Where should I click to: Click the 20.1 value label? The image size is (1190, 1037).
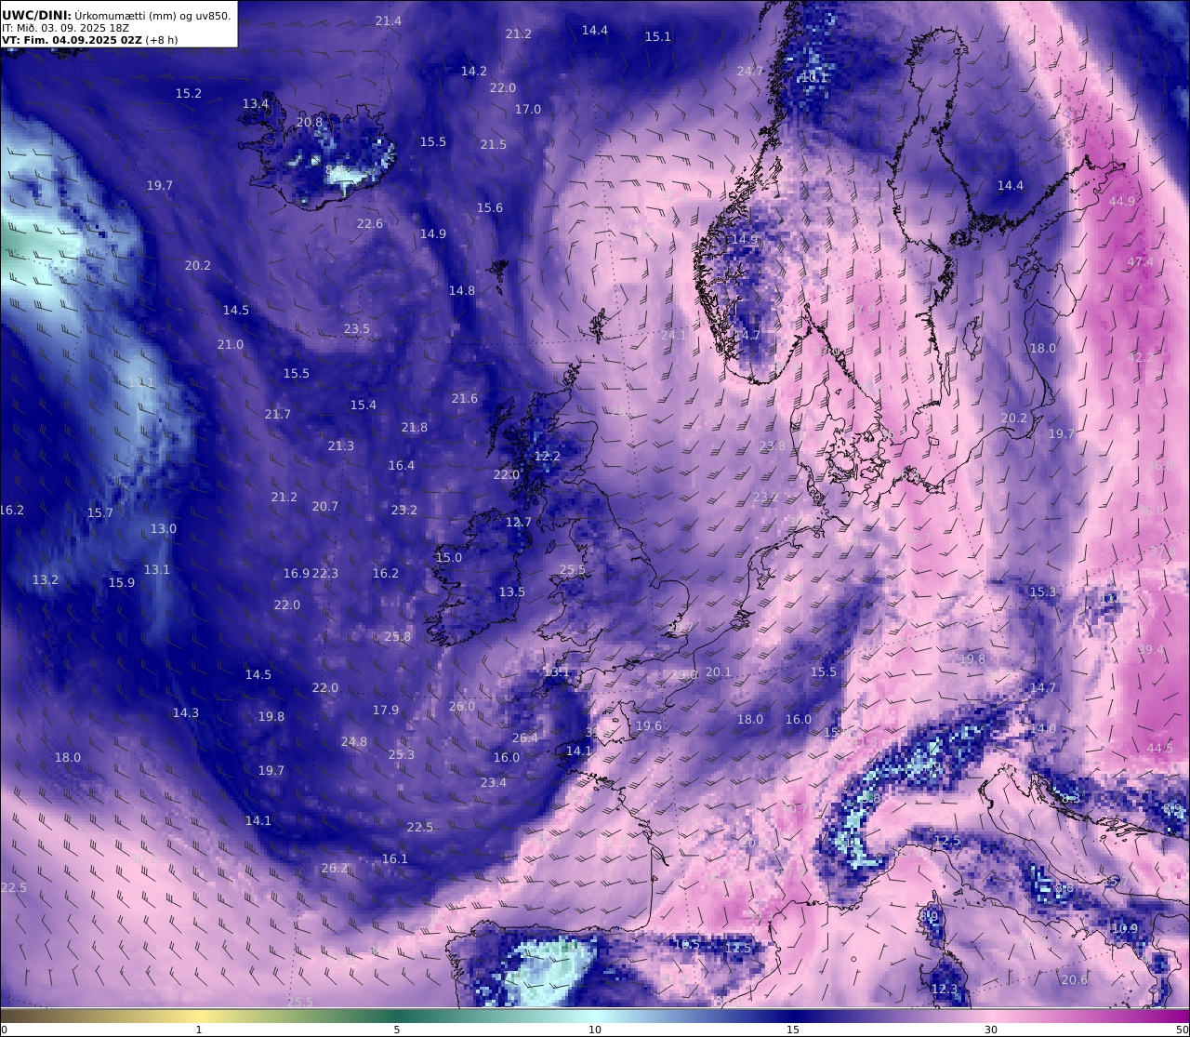(x=719, y=671)
